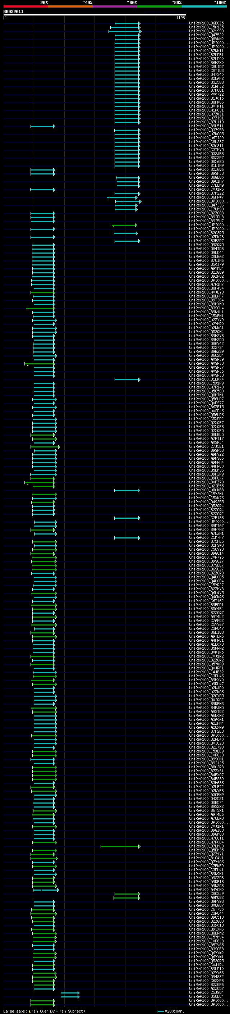The height and width of the screenshot is (1014, 230).
Task: Open hit UniRef100_Q8VNN2
Action: click(206, 39)
